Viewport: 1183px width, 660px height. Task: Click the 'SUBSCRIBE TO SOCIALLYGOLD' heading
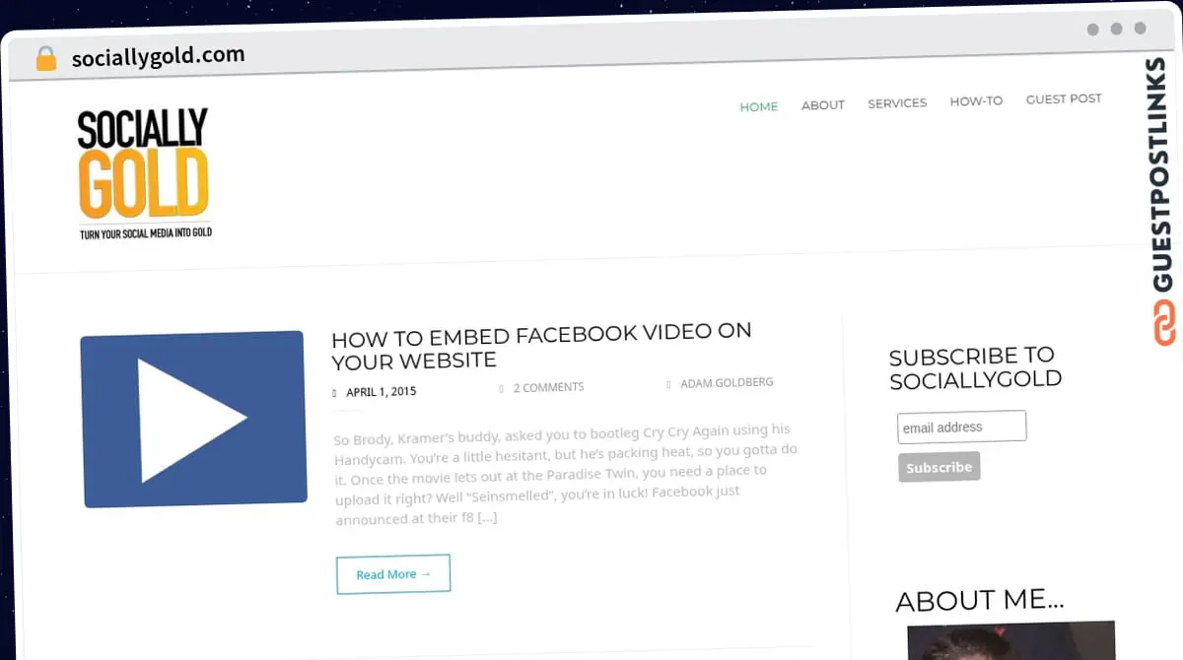[x=975, y=367]
